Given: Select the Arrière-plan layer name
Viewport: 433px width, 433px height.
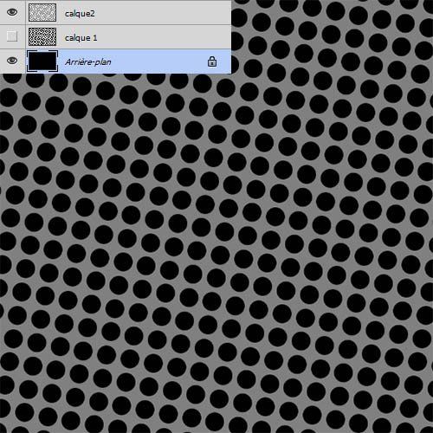Looking at the screenshot, I should click(88, 61).
